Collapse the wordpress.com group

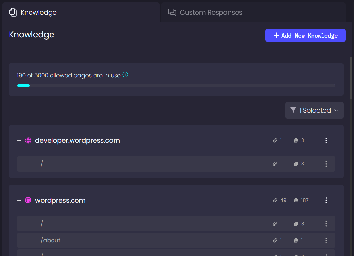pos(19,200)
